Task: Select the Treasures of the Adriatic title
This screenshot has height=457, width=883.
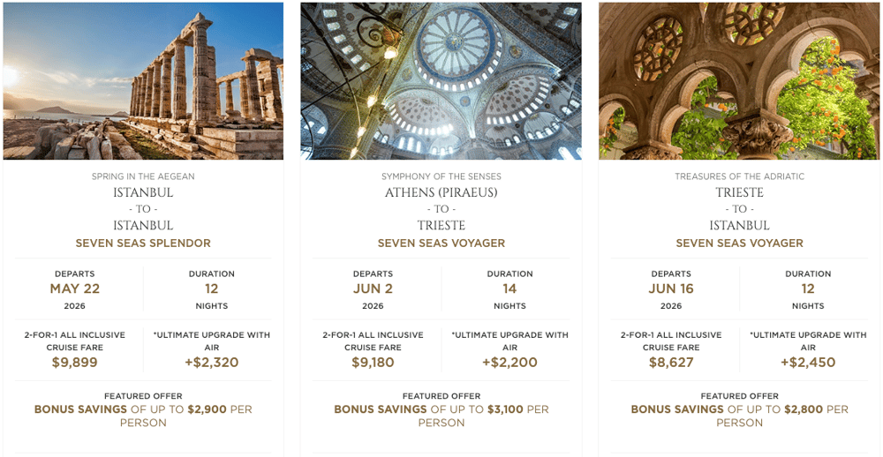Action: point(739,176)
